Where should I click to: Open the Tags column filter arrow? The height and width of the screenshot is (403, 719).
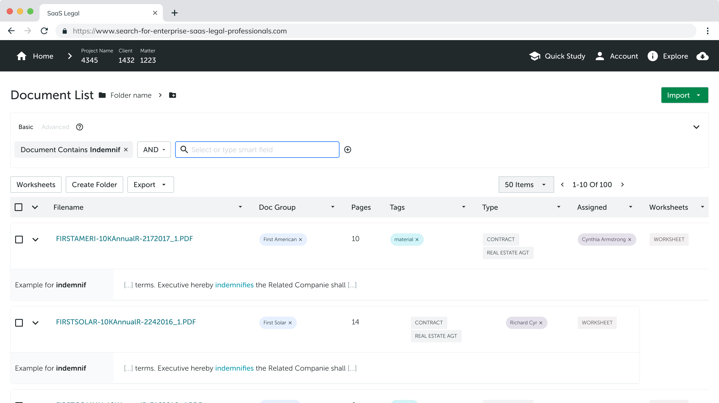463,207
